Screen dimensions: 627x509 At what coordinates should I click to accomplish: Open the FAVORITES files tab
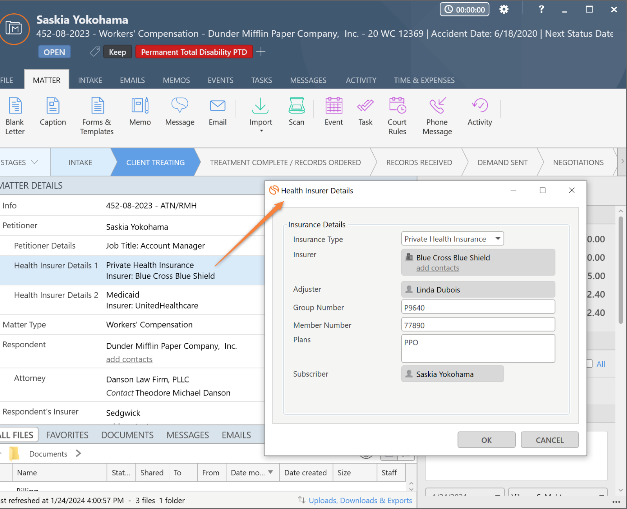click(x=67, y=435)
